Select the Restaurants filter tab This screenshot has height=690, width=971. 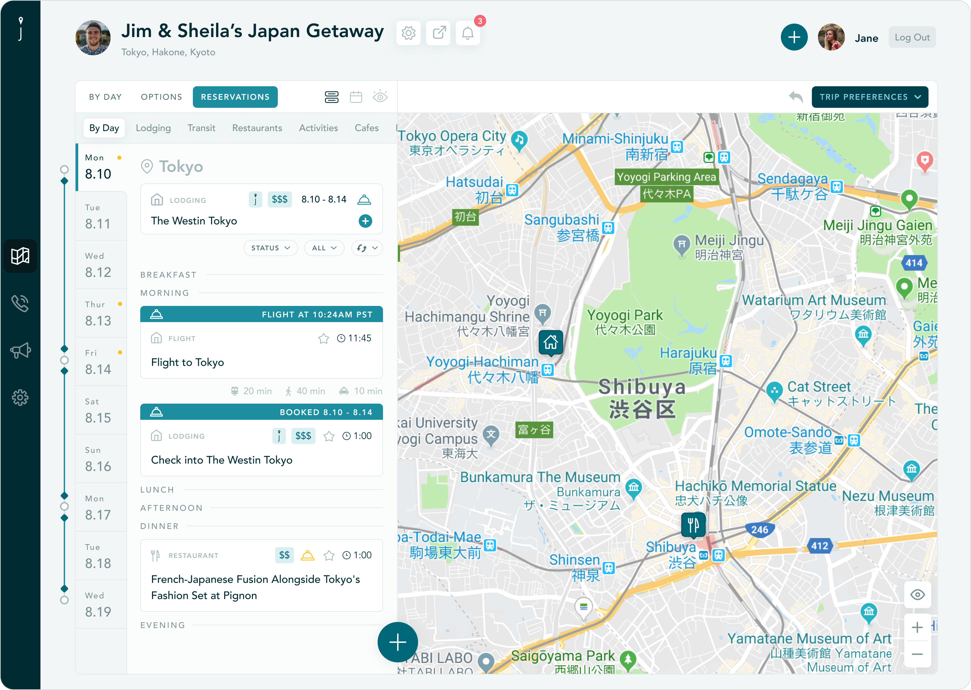click(x=257, y=128)
